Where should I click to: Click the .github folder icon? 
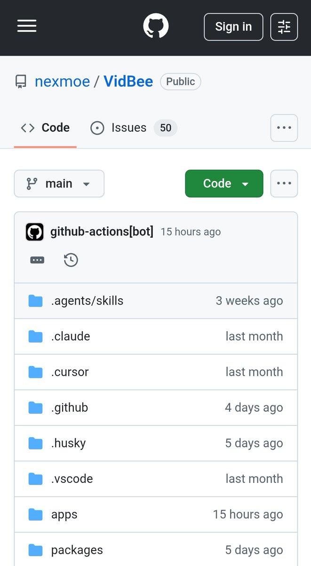pos(35,408)
